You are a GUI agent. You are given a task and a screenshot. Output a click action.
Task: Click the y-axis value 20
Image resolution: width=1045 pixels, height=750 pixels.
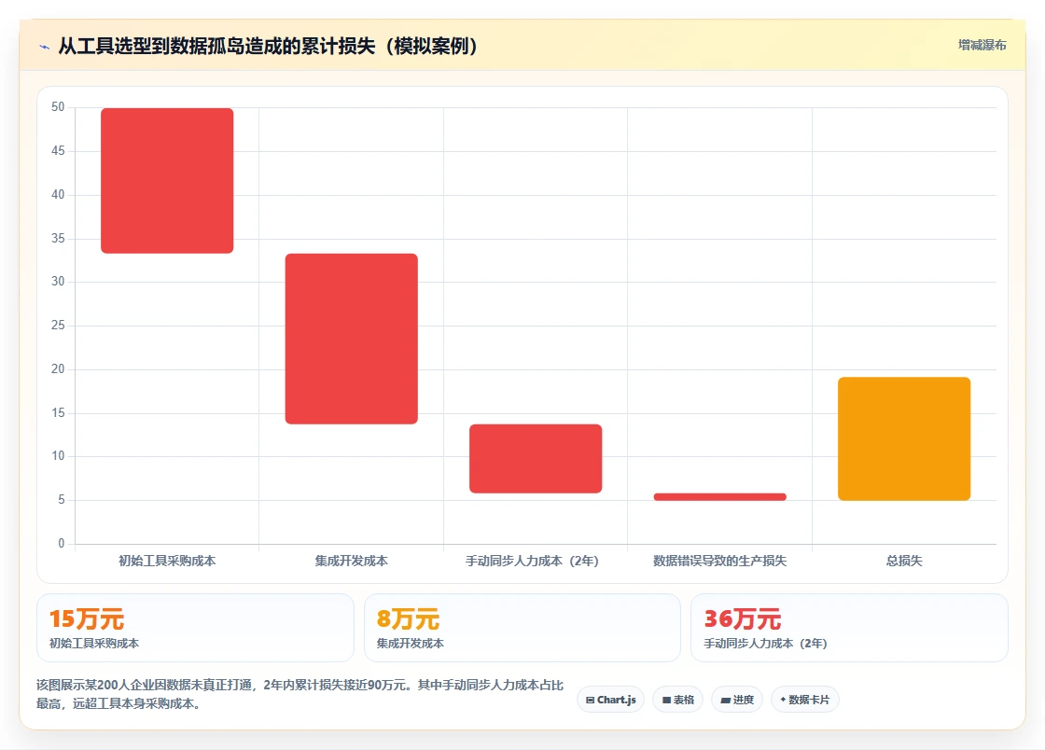(58, 369)
